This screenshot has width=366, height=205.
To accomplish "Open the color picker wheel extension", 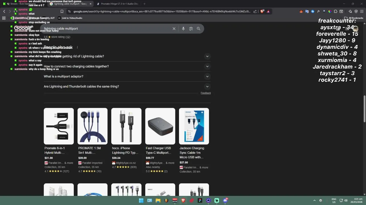I will coord(330,11).
